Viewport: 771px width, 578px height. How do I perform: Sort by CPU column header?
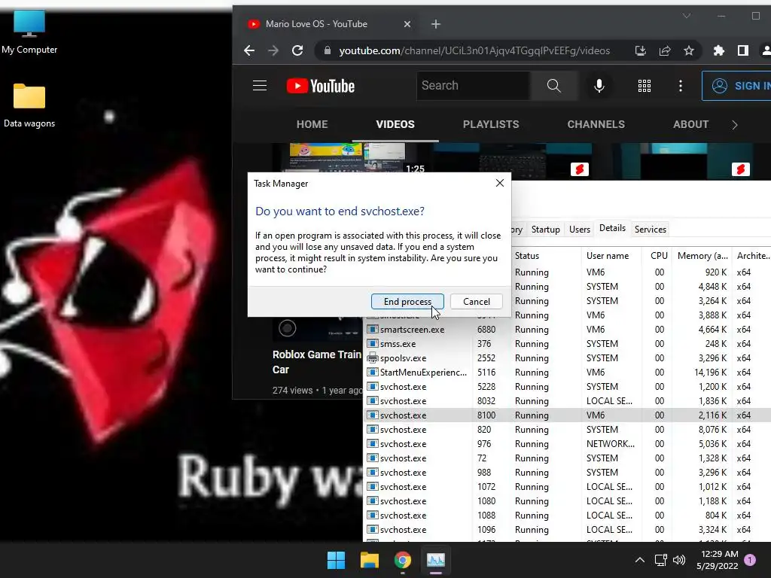(657, 256)
